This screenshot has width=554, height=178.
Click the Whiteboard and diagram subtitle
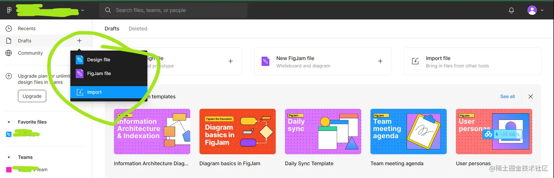point(303,66)
